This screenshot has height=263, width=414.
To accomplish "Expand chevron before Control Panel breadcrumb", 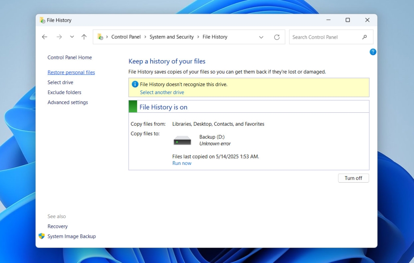I will 107,37.
